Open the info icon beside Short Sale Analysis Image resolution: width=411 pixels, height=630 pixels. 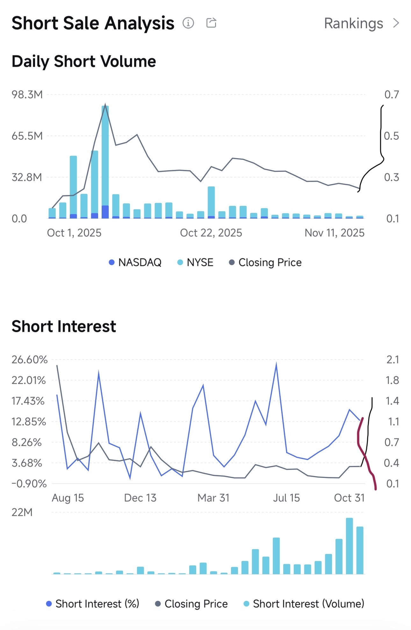[x=188, y=23]
